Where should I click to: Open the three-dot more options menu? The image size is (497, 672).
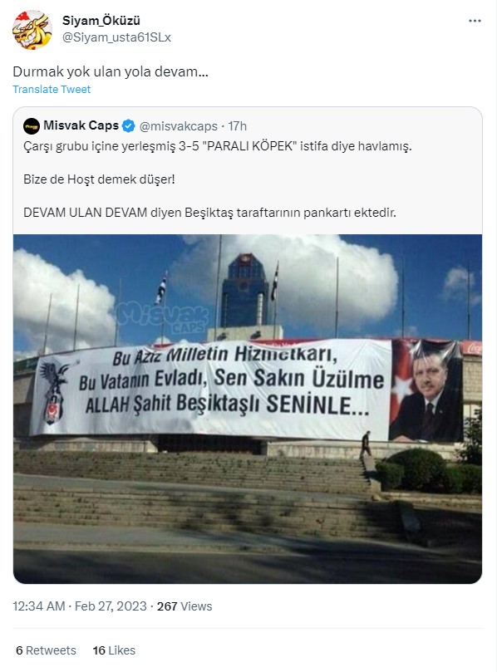click(x=475, y=21)
